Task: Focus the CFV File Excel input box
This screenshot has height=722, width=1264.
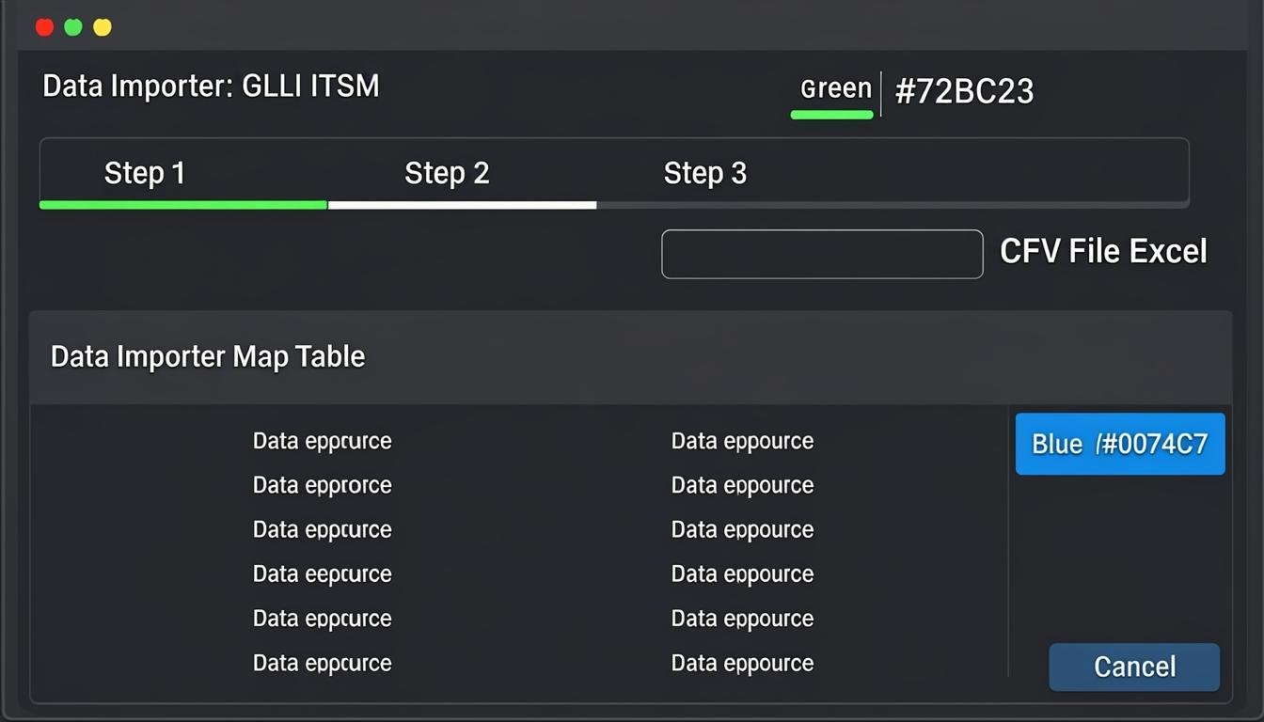Action: pos(822,254)
